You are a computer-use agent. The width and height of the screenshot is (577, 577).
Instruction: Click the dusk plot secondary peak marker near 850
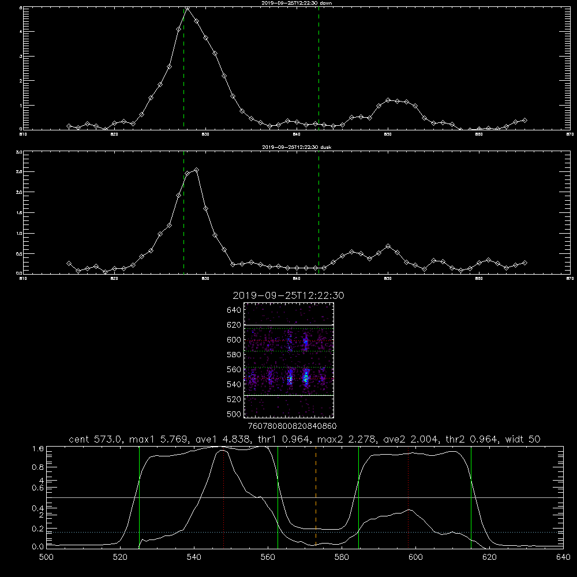click(388, 246)
